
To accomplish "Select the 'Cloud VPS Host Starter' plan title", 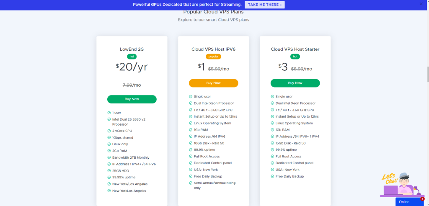I will (x=295, y=49).
